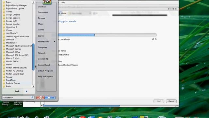This screenshot has height=118, width=209.
Task: Open Computer from the Start menu
Action: click(42, 47)
